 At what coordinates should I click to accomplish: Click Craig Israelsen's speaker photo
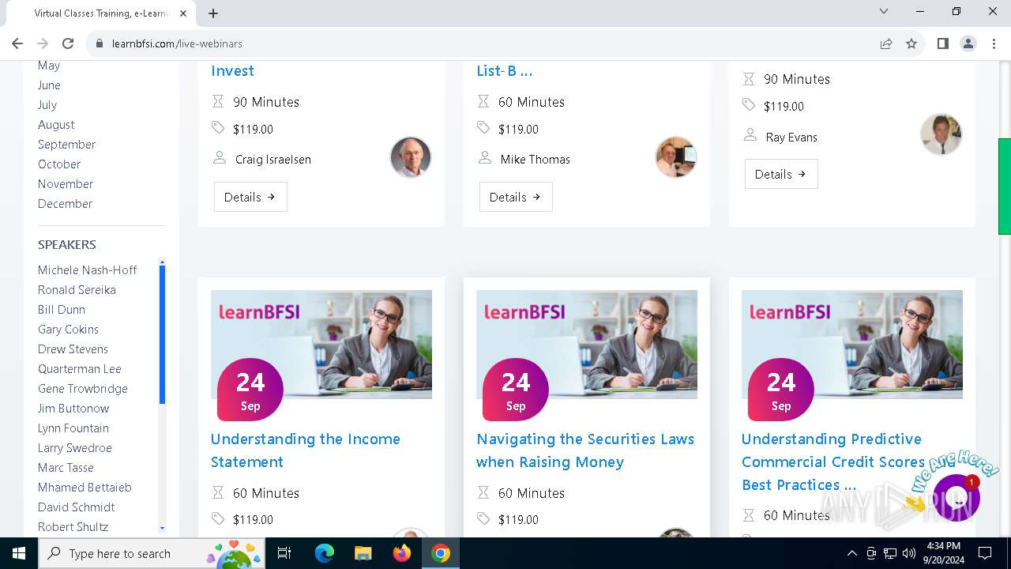pos(411,157)
